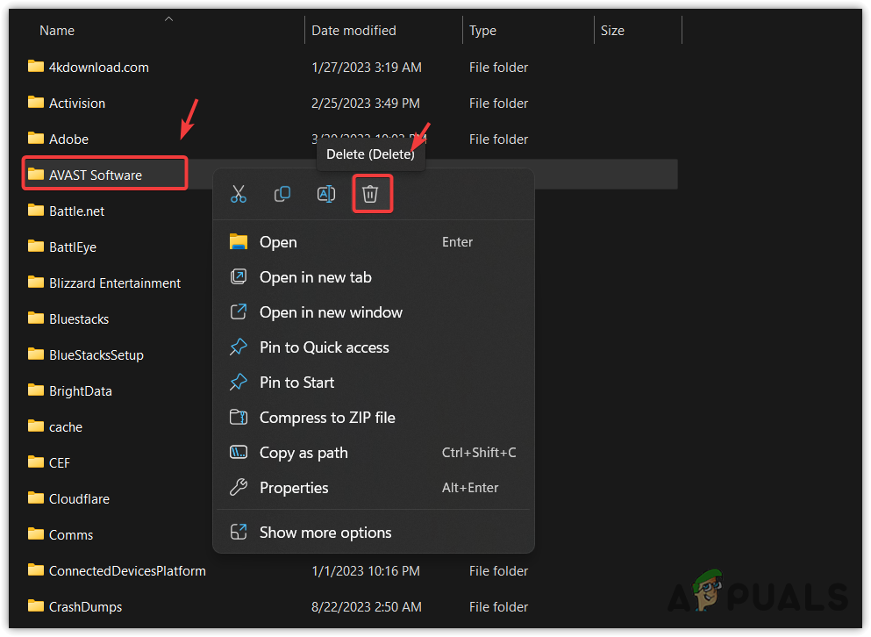The width and height of the screenshot is (871, 637).
Task: Click the Show more options icon
Action: click(239, 532)
